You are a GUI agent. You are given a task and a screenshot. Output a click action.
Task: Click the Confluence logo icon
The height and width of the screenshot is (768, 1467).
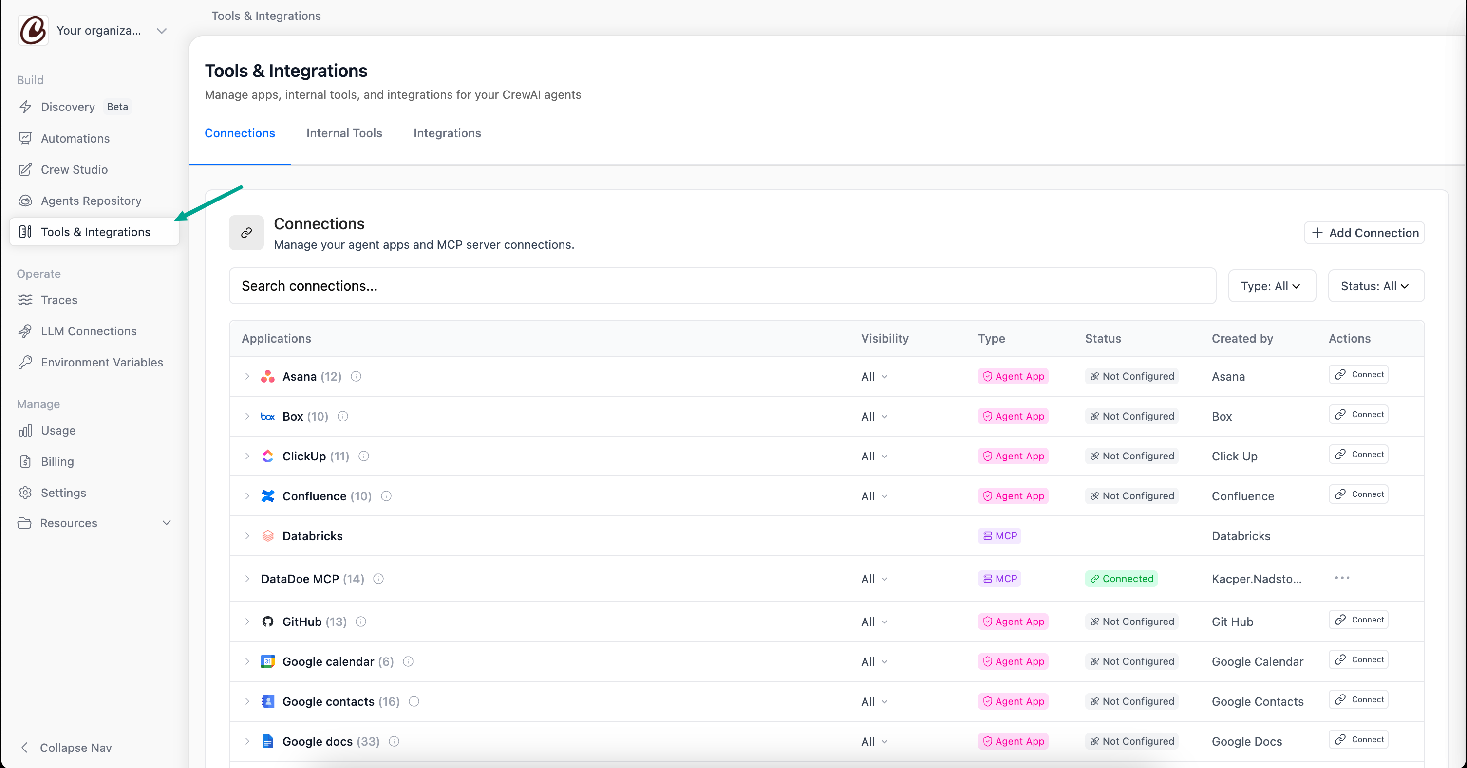pos(268,496)
